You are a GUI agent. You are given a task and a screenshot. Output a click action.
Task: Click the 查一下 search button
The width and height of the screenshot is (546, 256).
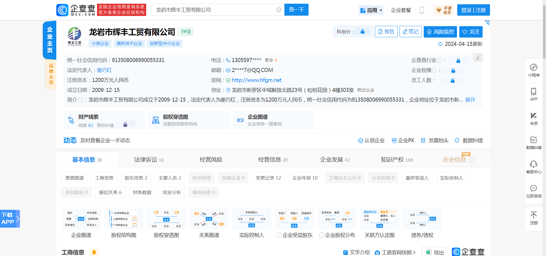click(296, 10)
